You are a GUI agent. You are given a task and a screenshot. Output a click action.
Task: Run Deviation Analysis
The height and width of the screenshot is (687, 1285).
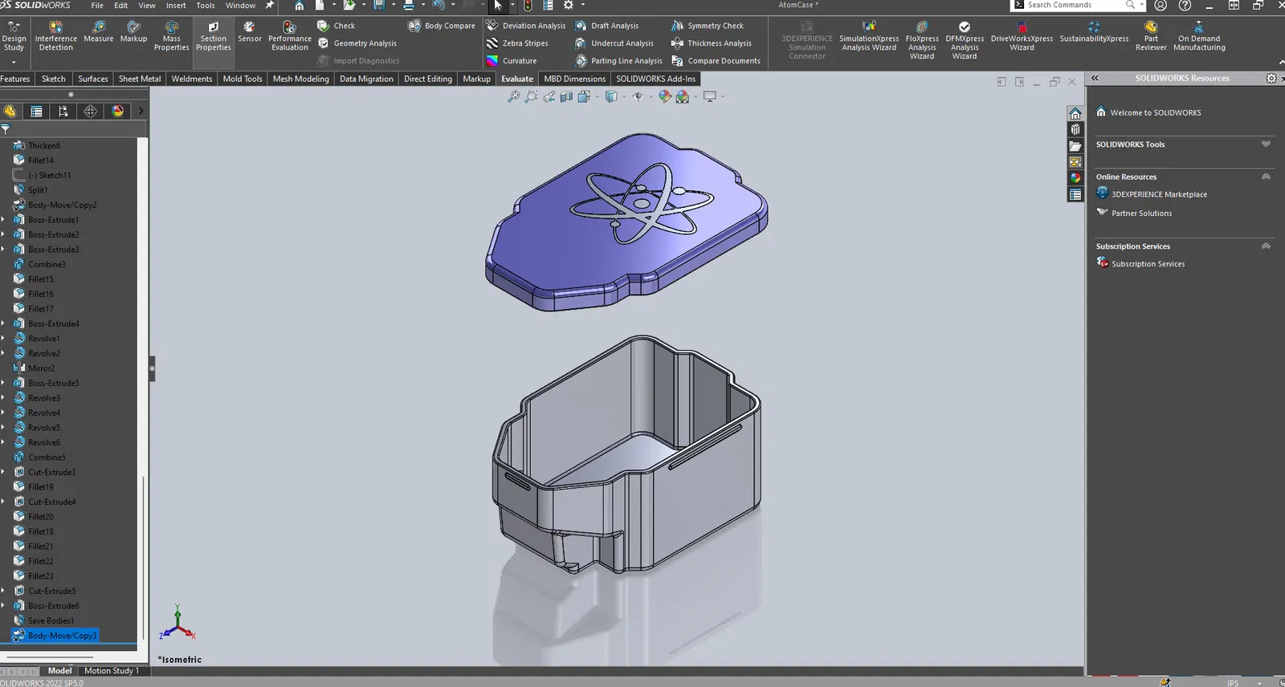pyautogui.click(x=526, y=26)
